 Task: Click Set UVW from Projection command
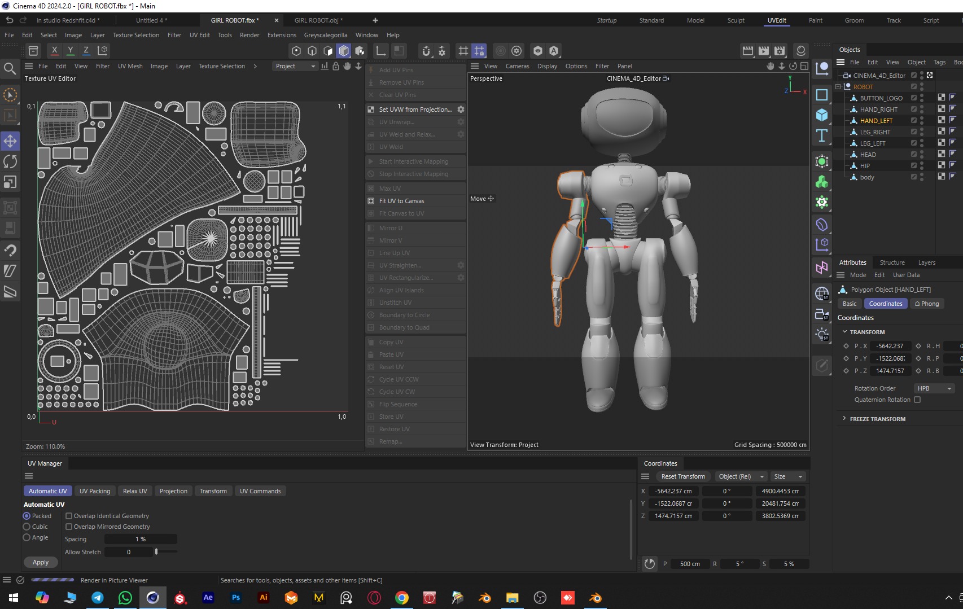[415, 109]
